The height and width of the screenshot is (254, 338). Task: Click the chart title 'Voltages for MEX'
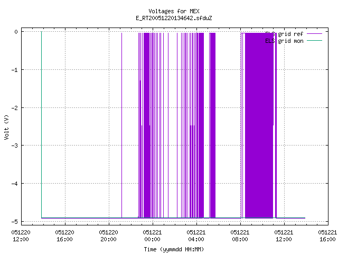[174, 11]
